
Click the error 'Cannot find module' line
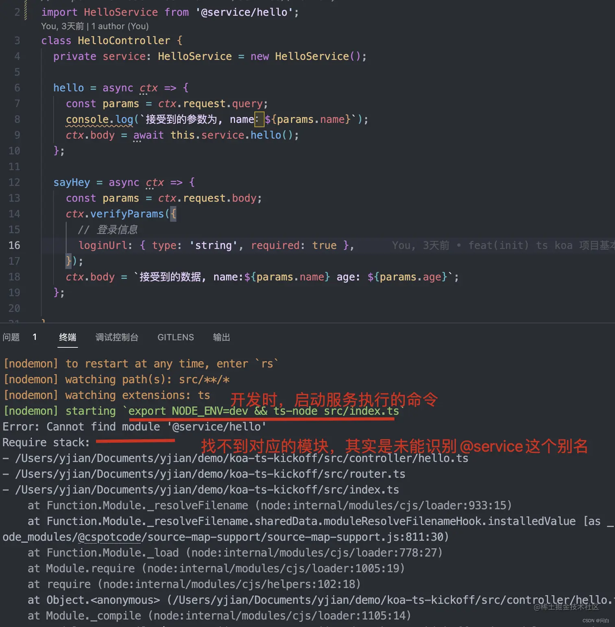pyautogui.click(x=135, y=427)
